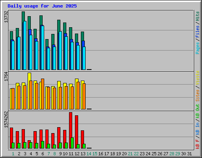Click day label 10 on the x-axis
This screenshot has width=202, height=158.
(65, 154)
